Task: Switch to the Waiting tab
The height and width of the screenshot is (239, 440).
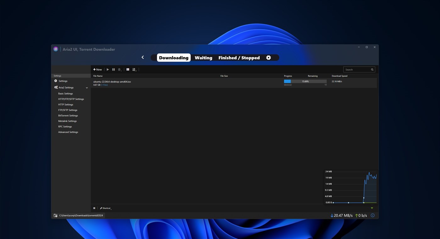Action: point(203,58)
